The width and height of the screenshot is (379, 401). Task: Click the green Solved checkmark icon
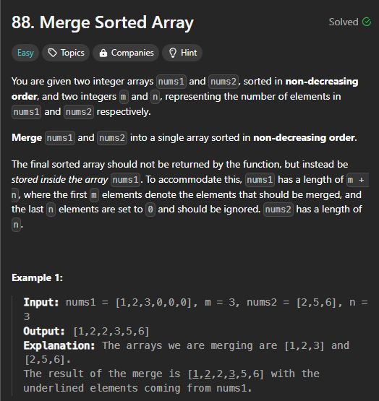367,22
